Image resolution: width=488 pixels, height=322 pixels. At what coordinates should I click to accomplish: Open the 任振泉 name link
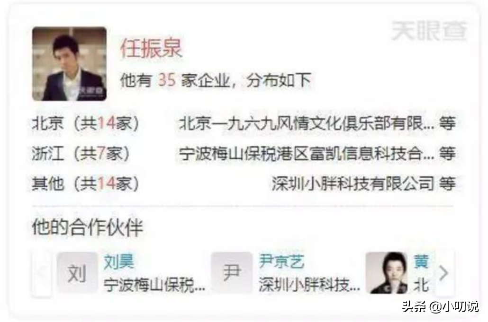(x=151, y=48)
